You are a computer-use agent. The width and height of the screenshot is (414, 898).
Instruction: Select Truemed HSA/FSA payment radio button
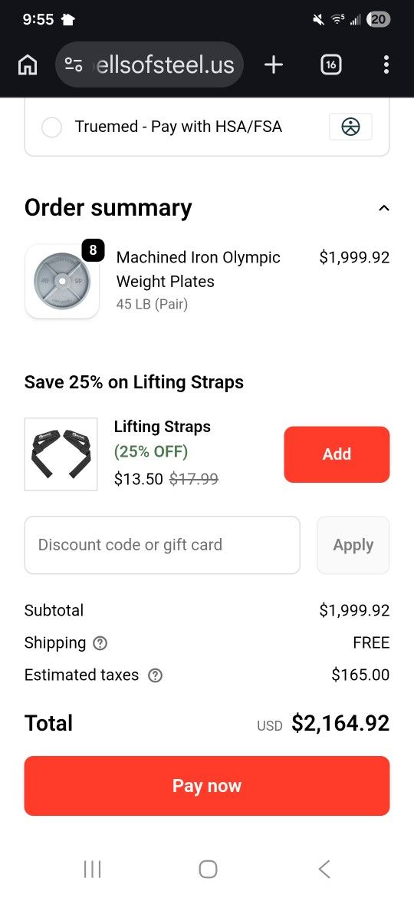coord(51,127)
